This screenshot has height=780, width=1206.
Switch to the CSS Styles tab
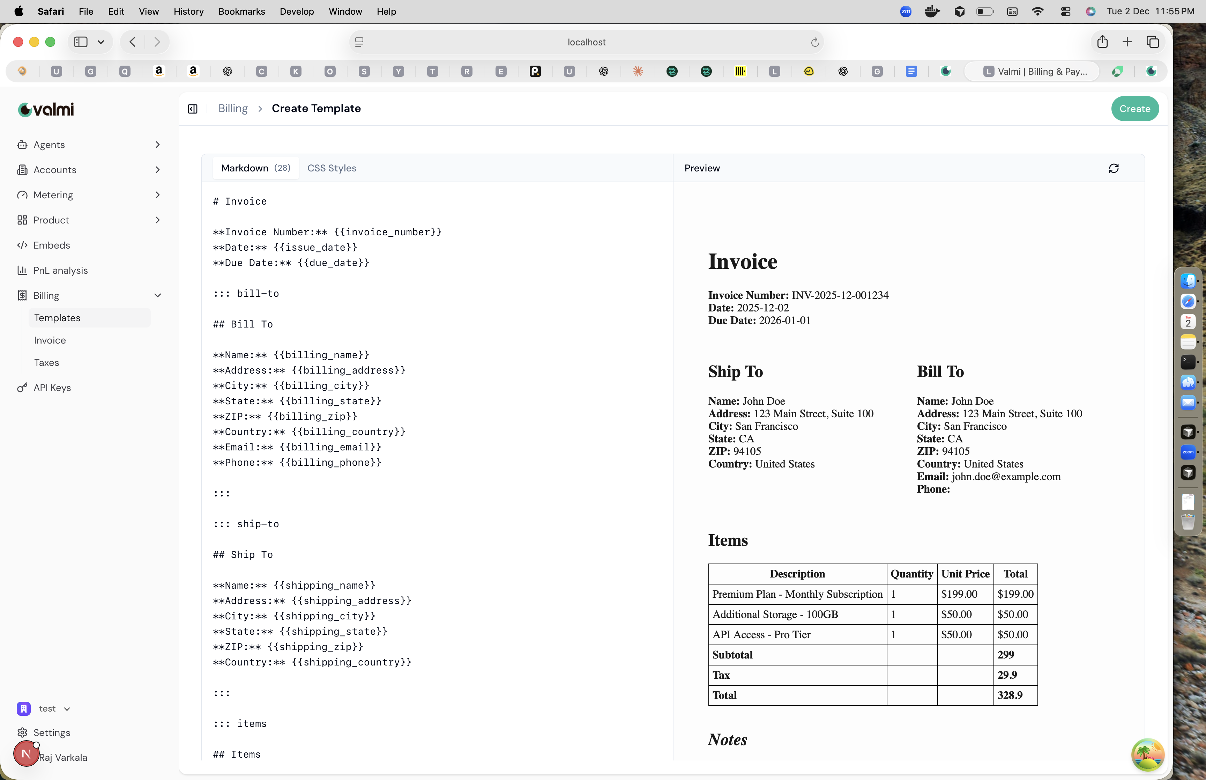point(331,168)
